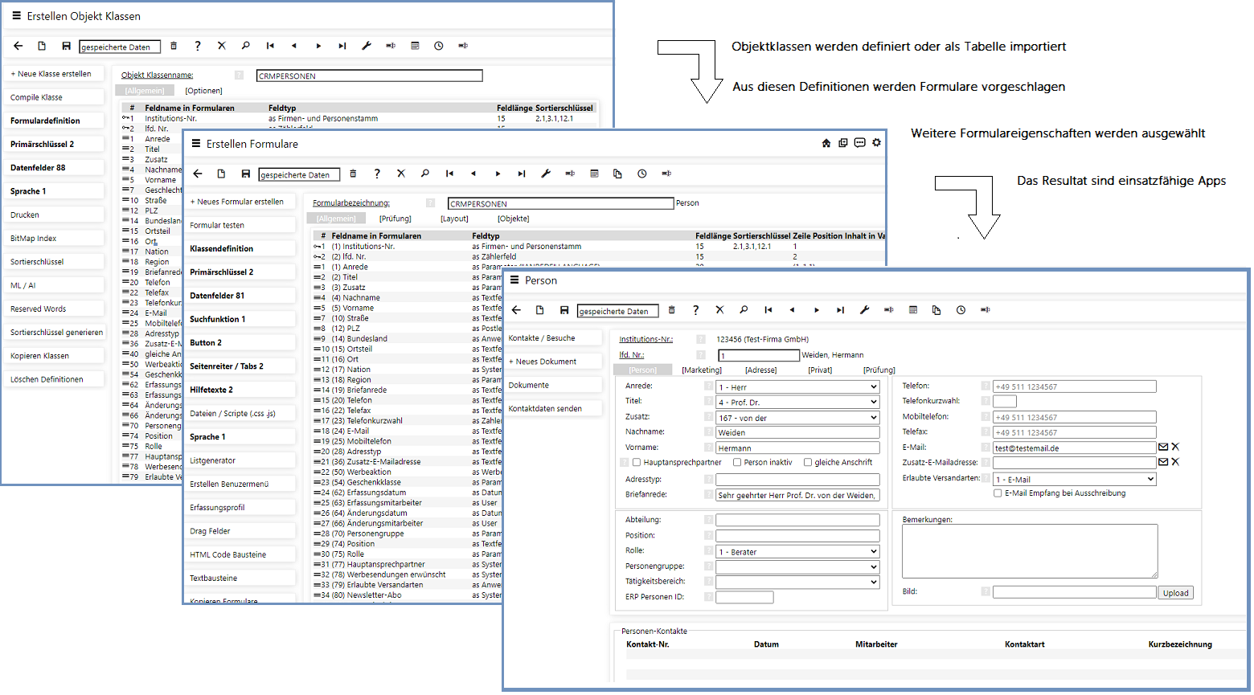Click Kontakte / Besuche sidebar button
Image resolution: width=1254 pixels, height=695 pixels.
[x=554, y=338]
